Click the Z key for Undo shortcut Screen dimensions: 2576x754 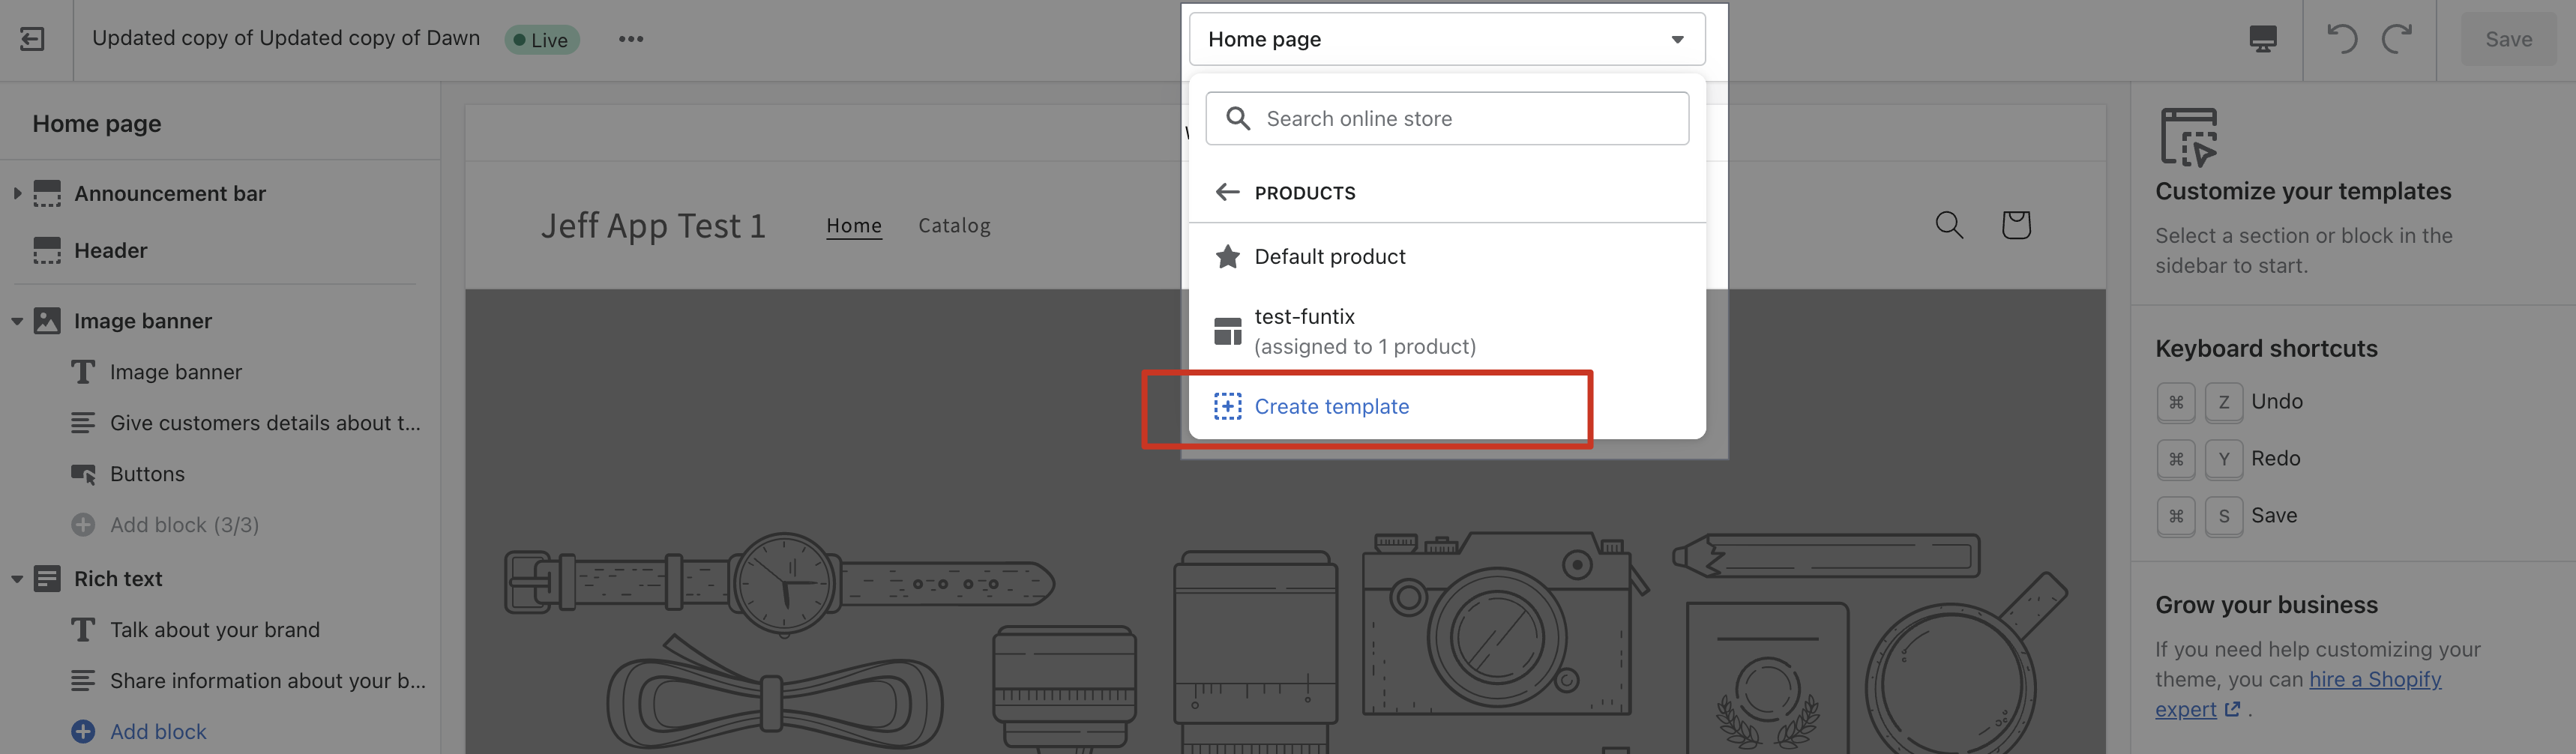pyautogui.click(x=2224, y=402)
